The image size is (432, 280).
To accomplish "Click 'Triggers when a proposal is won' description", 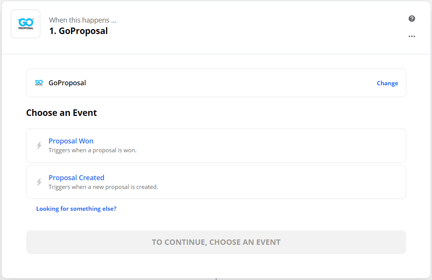I will coord(92,150).
